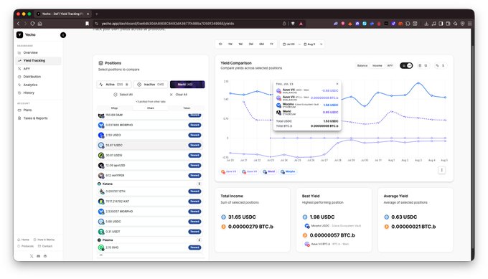Click the percent display icon
This screenshot has height=279, width=488.
click(437, 66)
